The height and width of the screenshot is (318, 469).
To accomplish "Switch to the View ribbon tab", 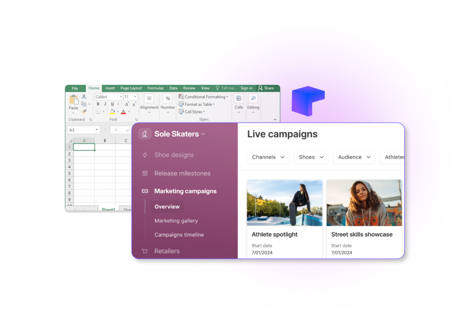I will point(205,88).
